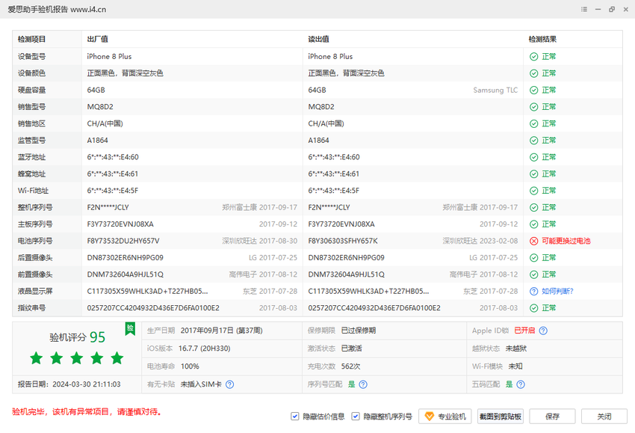This screenshot has height=433, width=635.
Task: Click the first green rating star
Action: pos(37,358)
